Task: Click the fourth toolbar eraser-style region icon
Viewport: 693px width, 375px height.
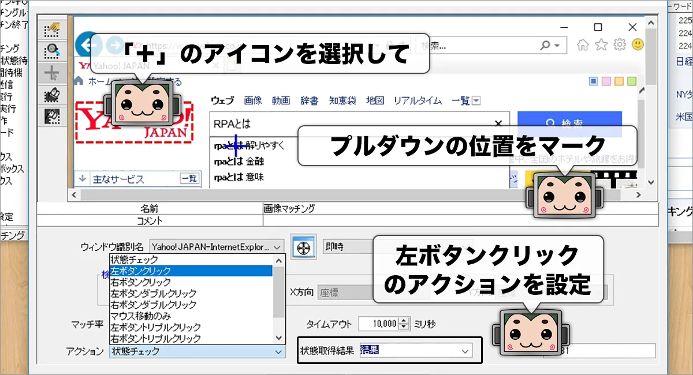Action: click(x=53, y=95)
